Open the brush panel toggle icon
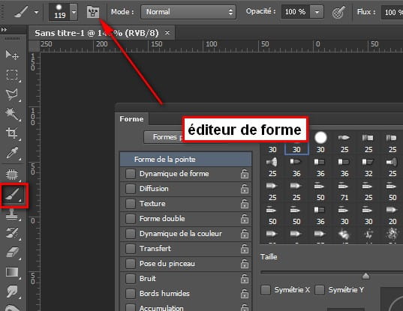The height and width of the screenshot is (311, 403). pos(93,12)
